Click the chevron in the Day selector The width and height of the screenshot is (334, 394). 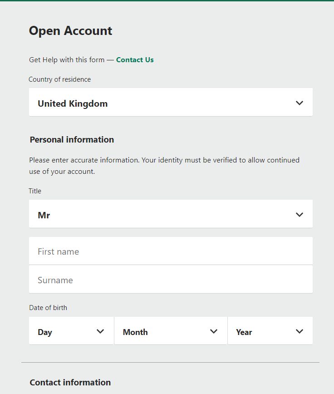click(x=100, y=331)
